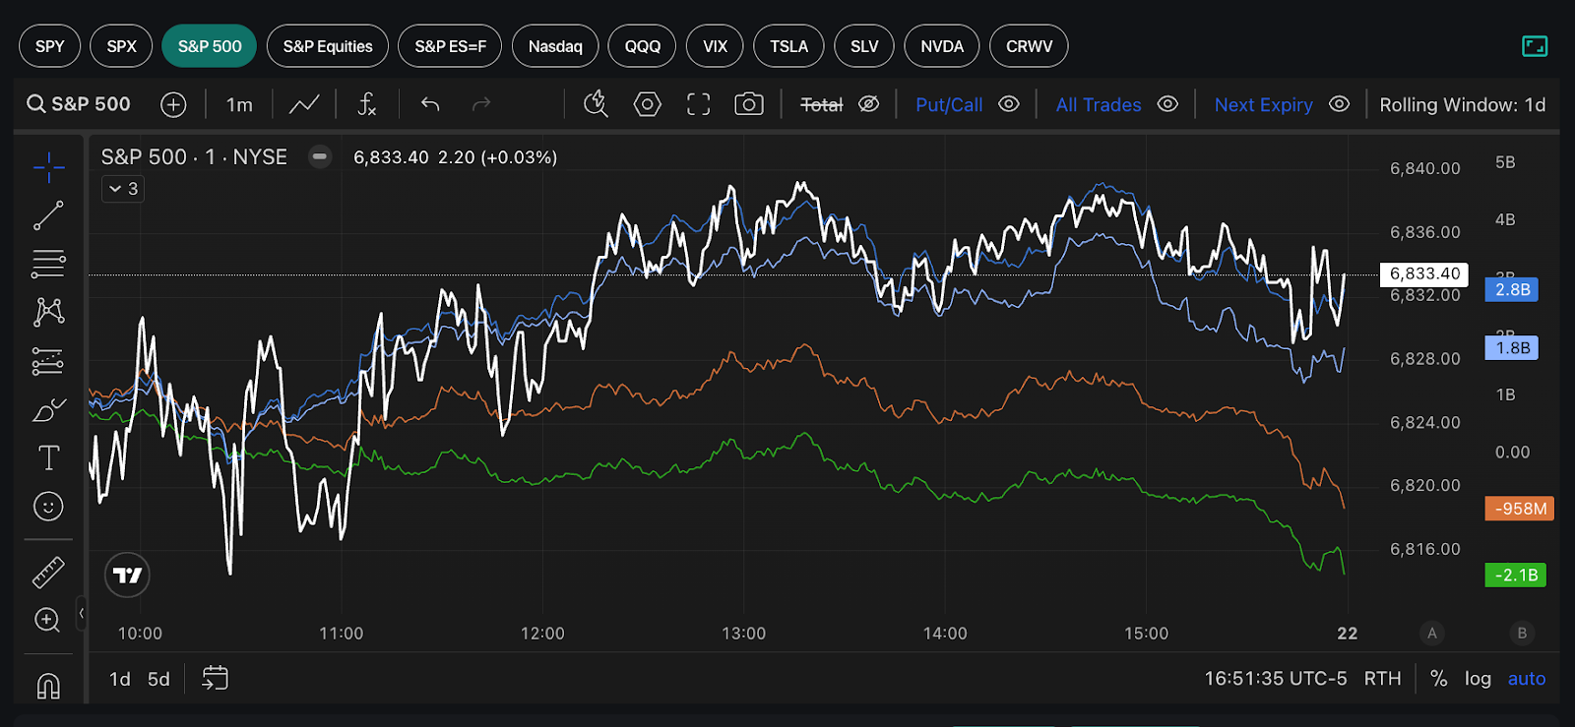This screenshot has width=1575, height=727.
Task: Open the 1m interval dropdown
Action: (239, 104)
